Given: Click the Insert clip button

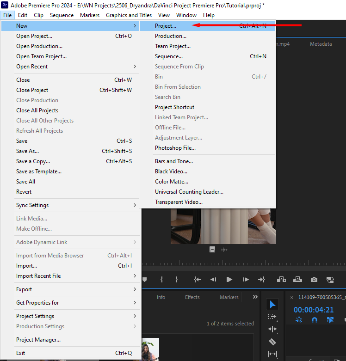Looking at the screenshot, I should point(281,280).
